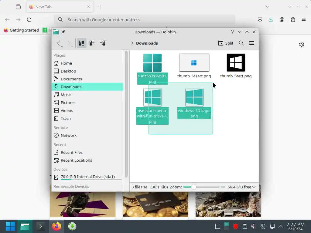Switch Dolphin to Icons view mode
311x233 pixels.
click(x=81, y=43)
